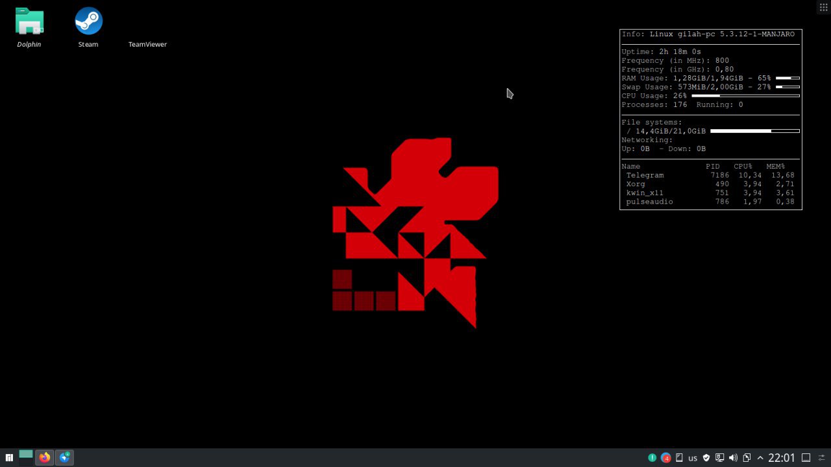The image size is (831, 467).
Task: Click the Show Desktop panel button
Action: pos(806,458)
